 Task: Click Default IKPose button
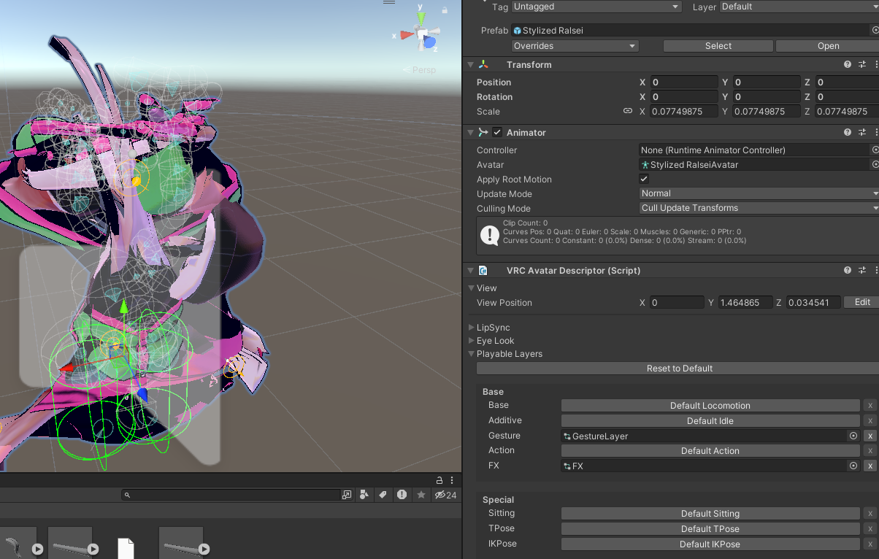(x=710, y=544)
